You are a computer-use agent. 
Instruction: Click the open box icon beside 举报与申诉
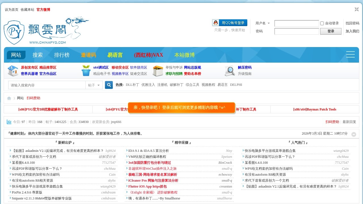pyautogui.click(x=158, y=71)
